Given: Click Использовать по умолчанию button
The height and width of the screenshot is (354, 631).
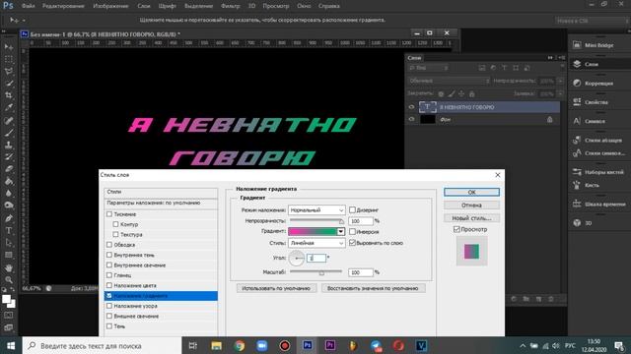Looking at the screenshot, I should 276,288.
